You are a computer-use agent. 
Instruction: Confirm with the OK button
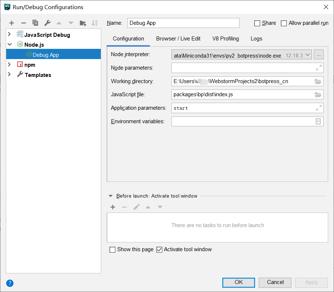pyautogui.click(x=239, y=283)
